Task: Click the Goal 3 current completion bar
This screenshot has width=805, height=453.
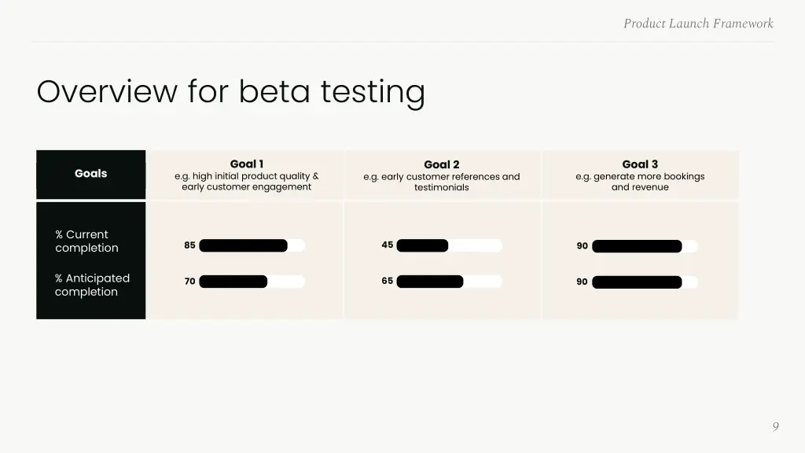Action: 645,246
